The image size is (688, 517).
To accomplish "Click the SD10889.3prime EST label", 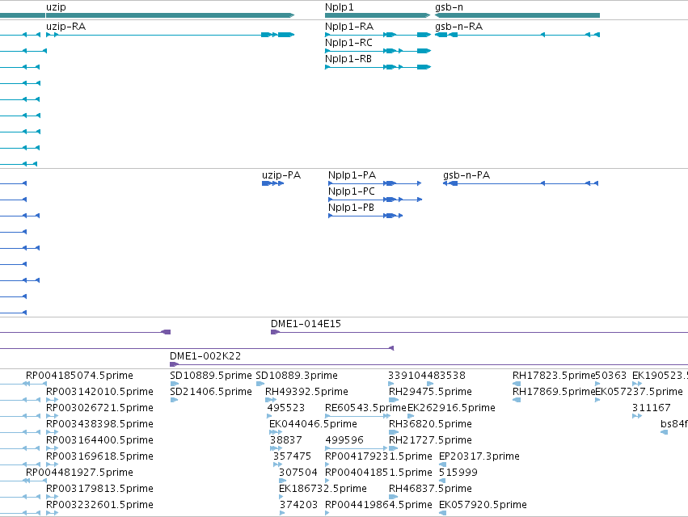I will click(x=297, y=376).
